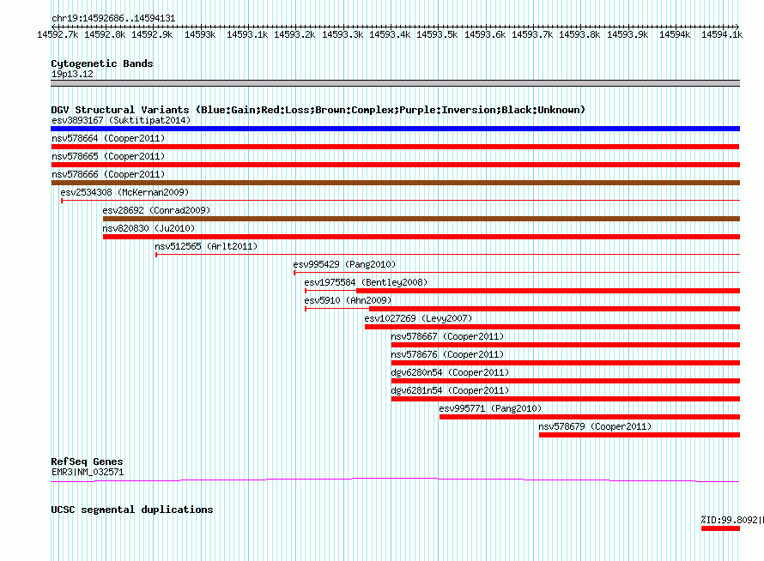The height and width of the screenshot is (561, 764).
Task: Click the brown esv28692 complex bar
Action: pos(421,219)
